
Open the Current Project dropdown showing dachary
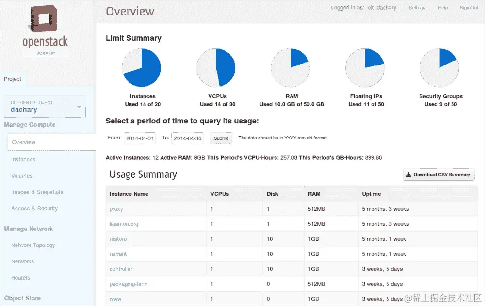coord(45,107)
